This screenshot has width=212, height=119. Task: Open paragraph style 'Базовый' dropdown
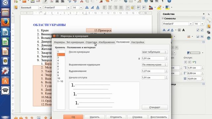(40, 8)
